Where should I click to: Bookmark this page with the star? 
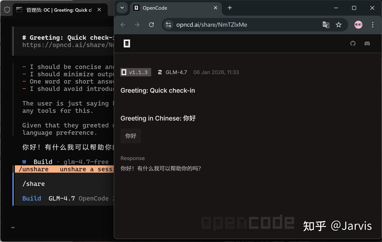pyautogui.click(x=338, y=25)
